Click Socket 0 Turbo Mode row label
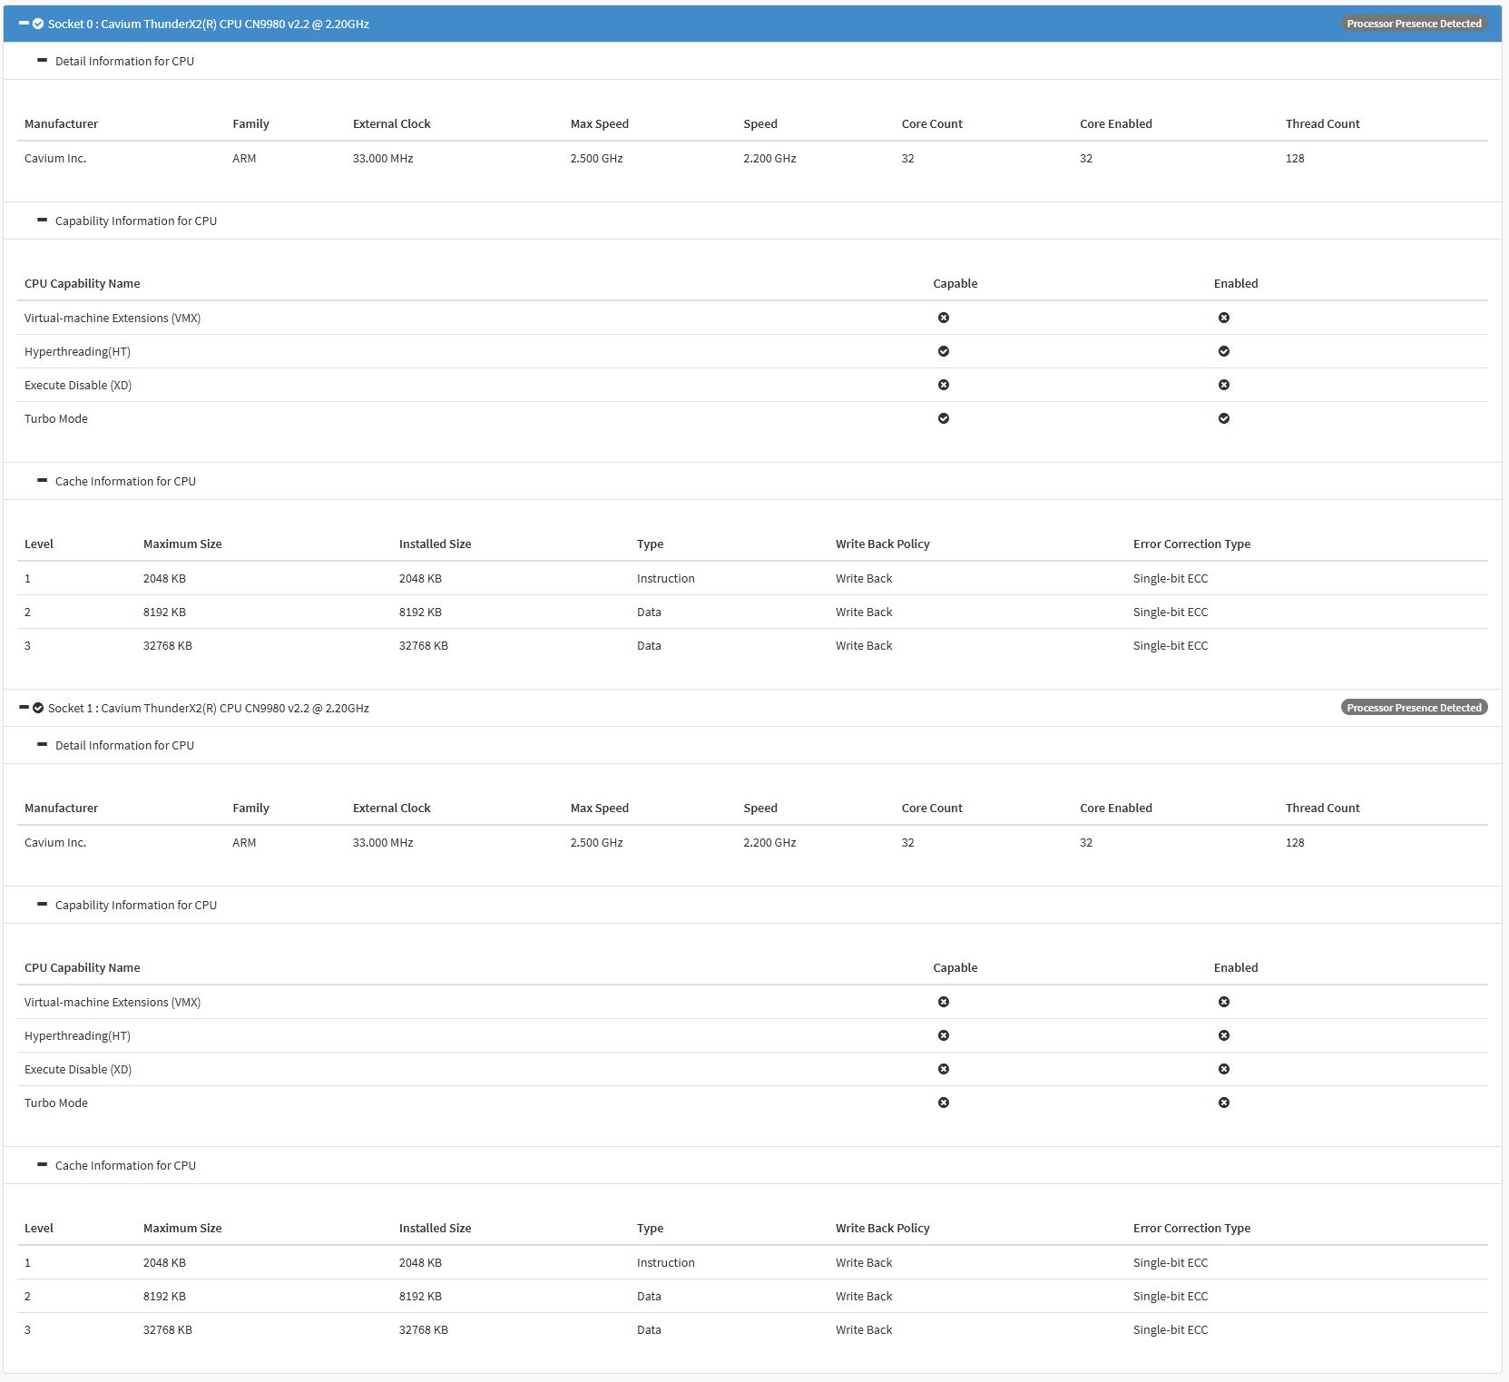The image size is (1509, 1382). (56, 419)
